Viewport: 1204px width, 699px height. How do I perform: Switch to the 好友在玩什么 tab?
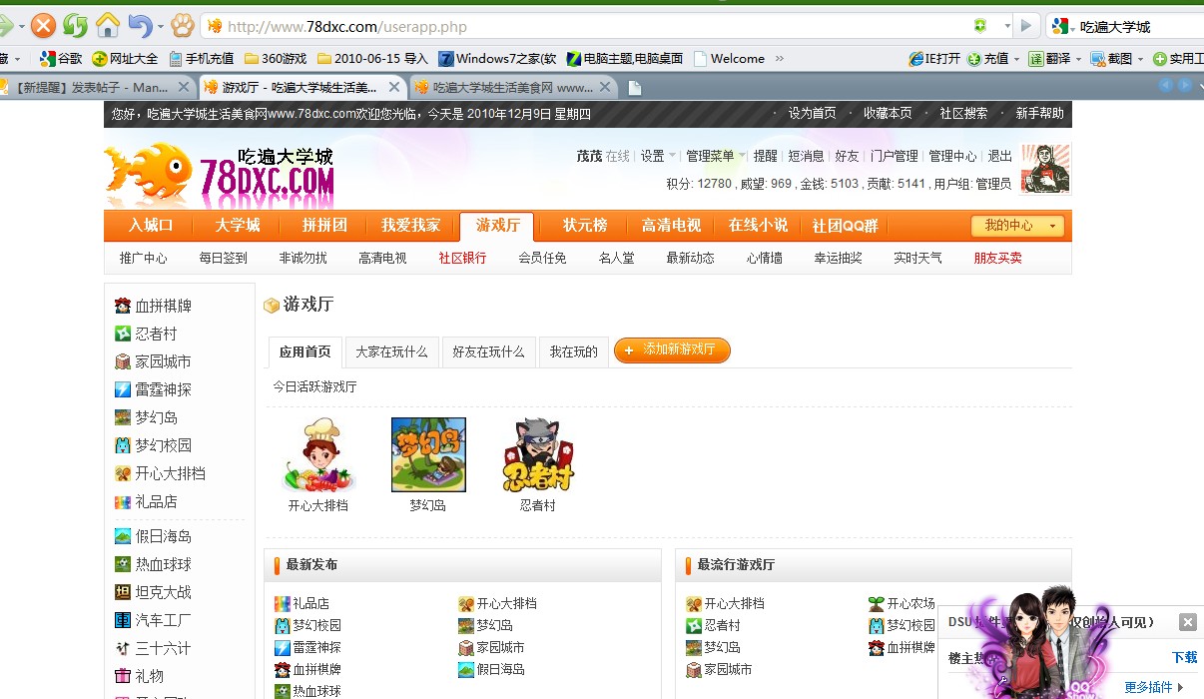(488, 351)
